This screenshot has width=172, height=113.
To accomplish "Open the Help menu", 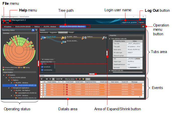I will click(x=8, y=23).
